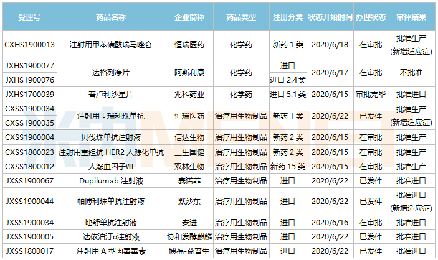Viewport: 438px width, 260px height.
Task: Click drug name 注射用甲苯磺酸瑞马唑仑
Action: coord(111,45)
